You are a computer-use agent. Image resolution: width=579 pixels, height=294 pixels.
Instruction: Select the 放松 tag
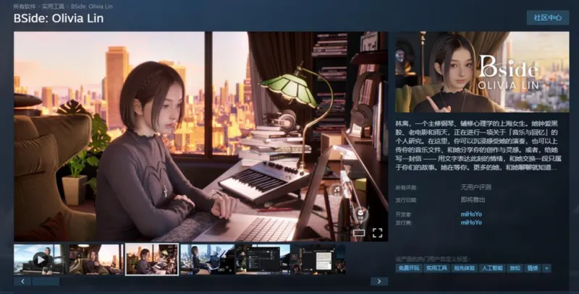515,268
